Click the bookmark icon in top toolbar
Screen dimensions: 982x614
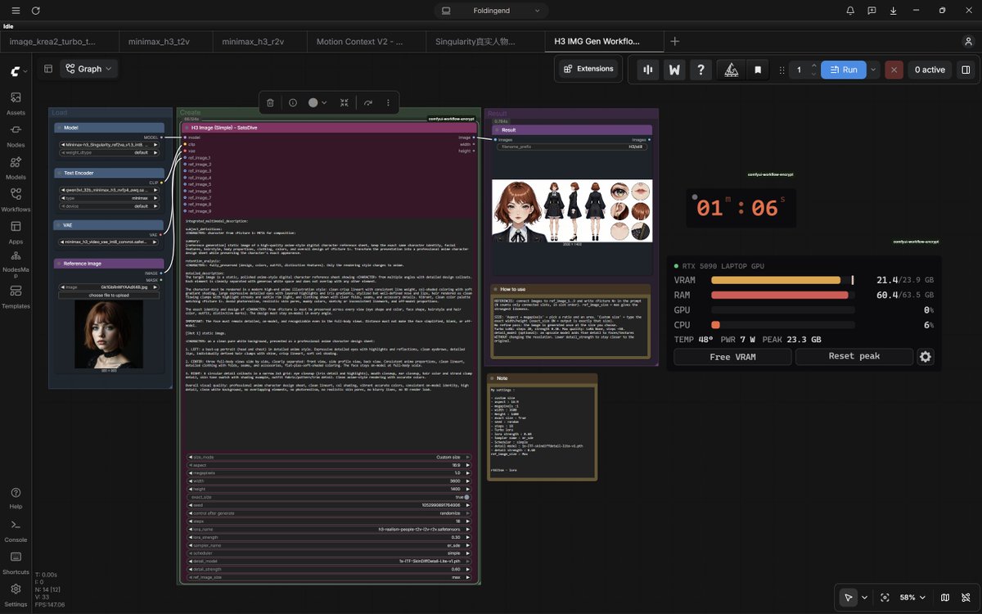[x=758, y=70]
